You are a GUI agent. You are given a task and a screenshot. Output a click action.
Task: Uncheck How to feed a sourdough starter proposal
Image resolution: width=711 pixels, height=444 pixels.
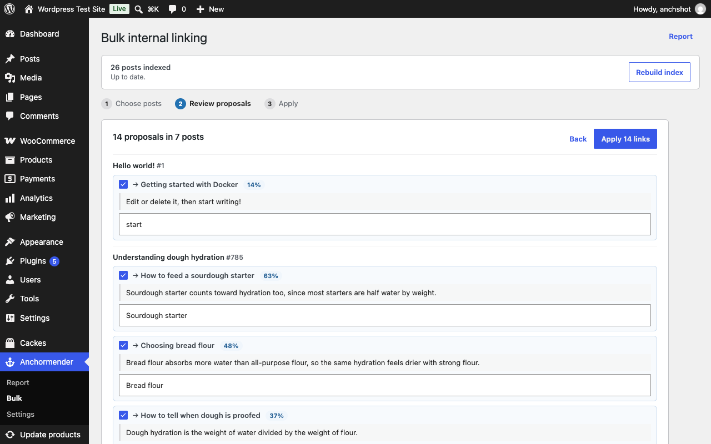pyautogui.click(x=123, y=275)
